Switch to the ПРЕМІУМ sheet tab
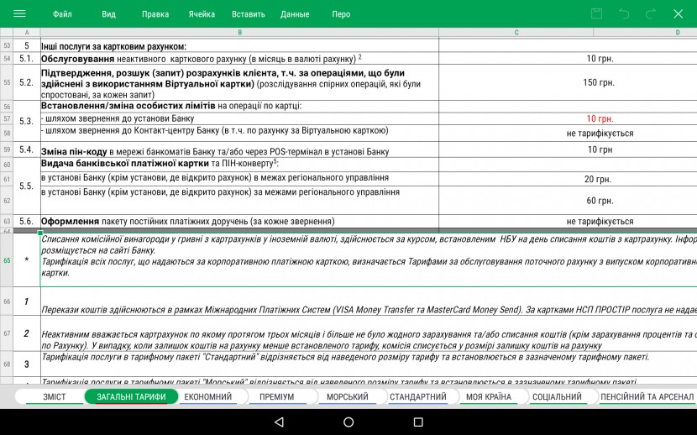This screenshot has width=697, height=435. [x=276, y=396]
